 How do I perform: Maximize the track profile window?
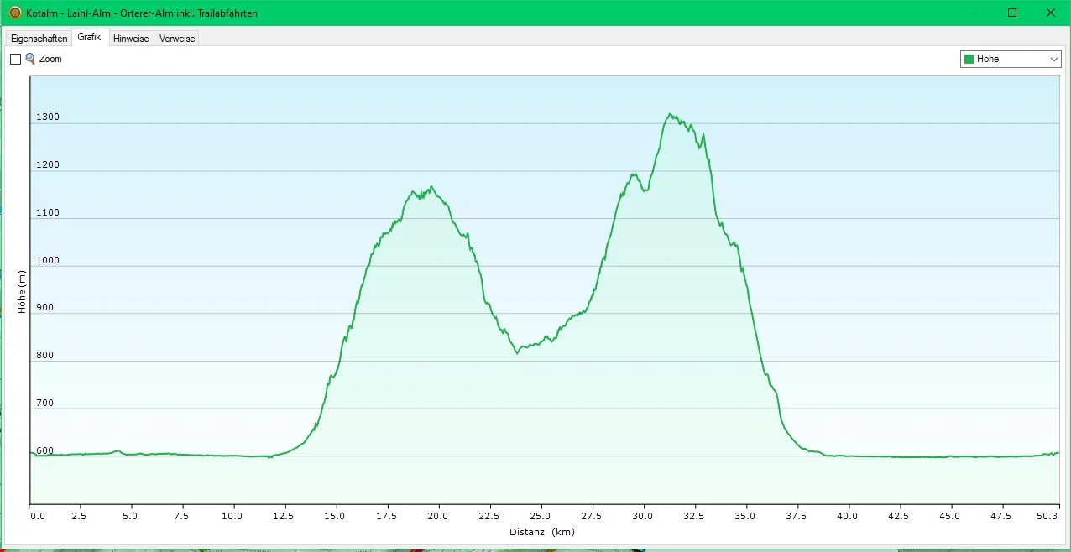[1012, 13]
